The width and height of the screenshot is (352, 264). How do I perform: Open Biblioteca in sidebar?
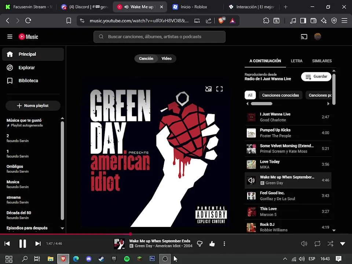[x=33, y=81]
